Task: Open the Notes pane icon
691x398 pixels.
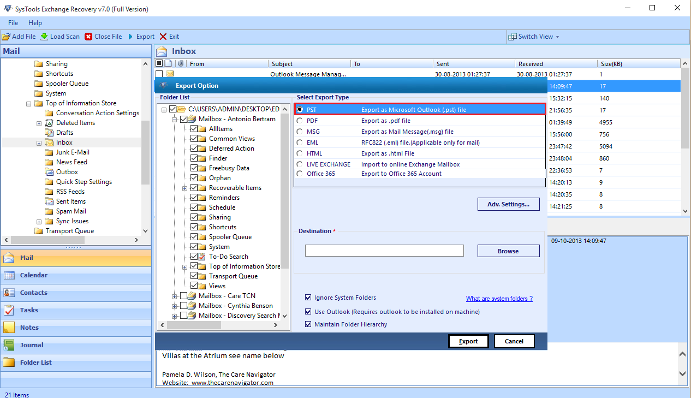Action: (9, 328)
